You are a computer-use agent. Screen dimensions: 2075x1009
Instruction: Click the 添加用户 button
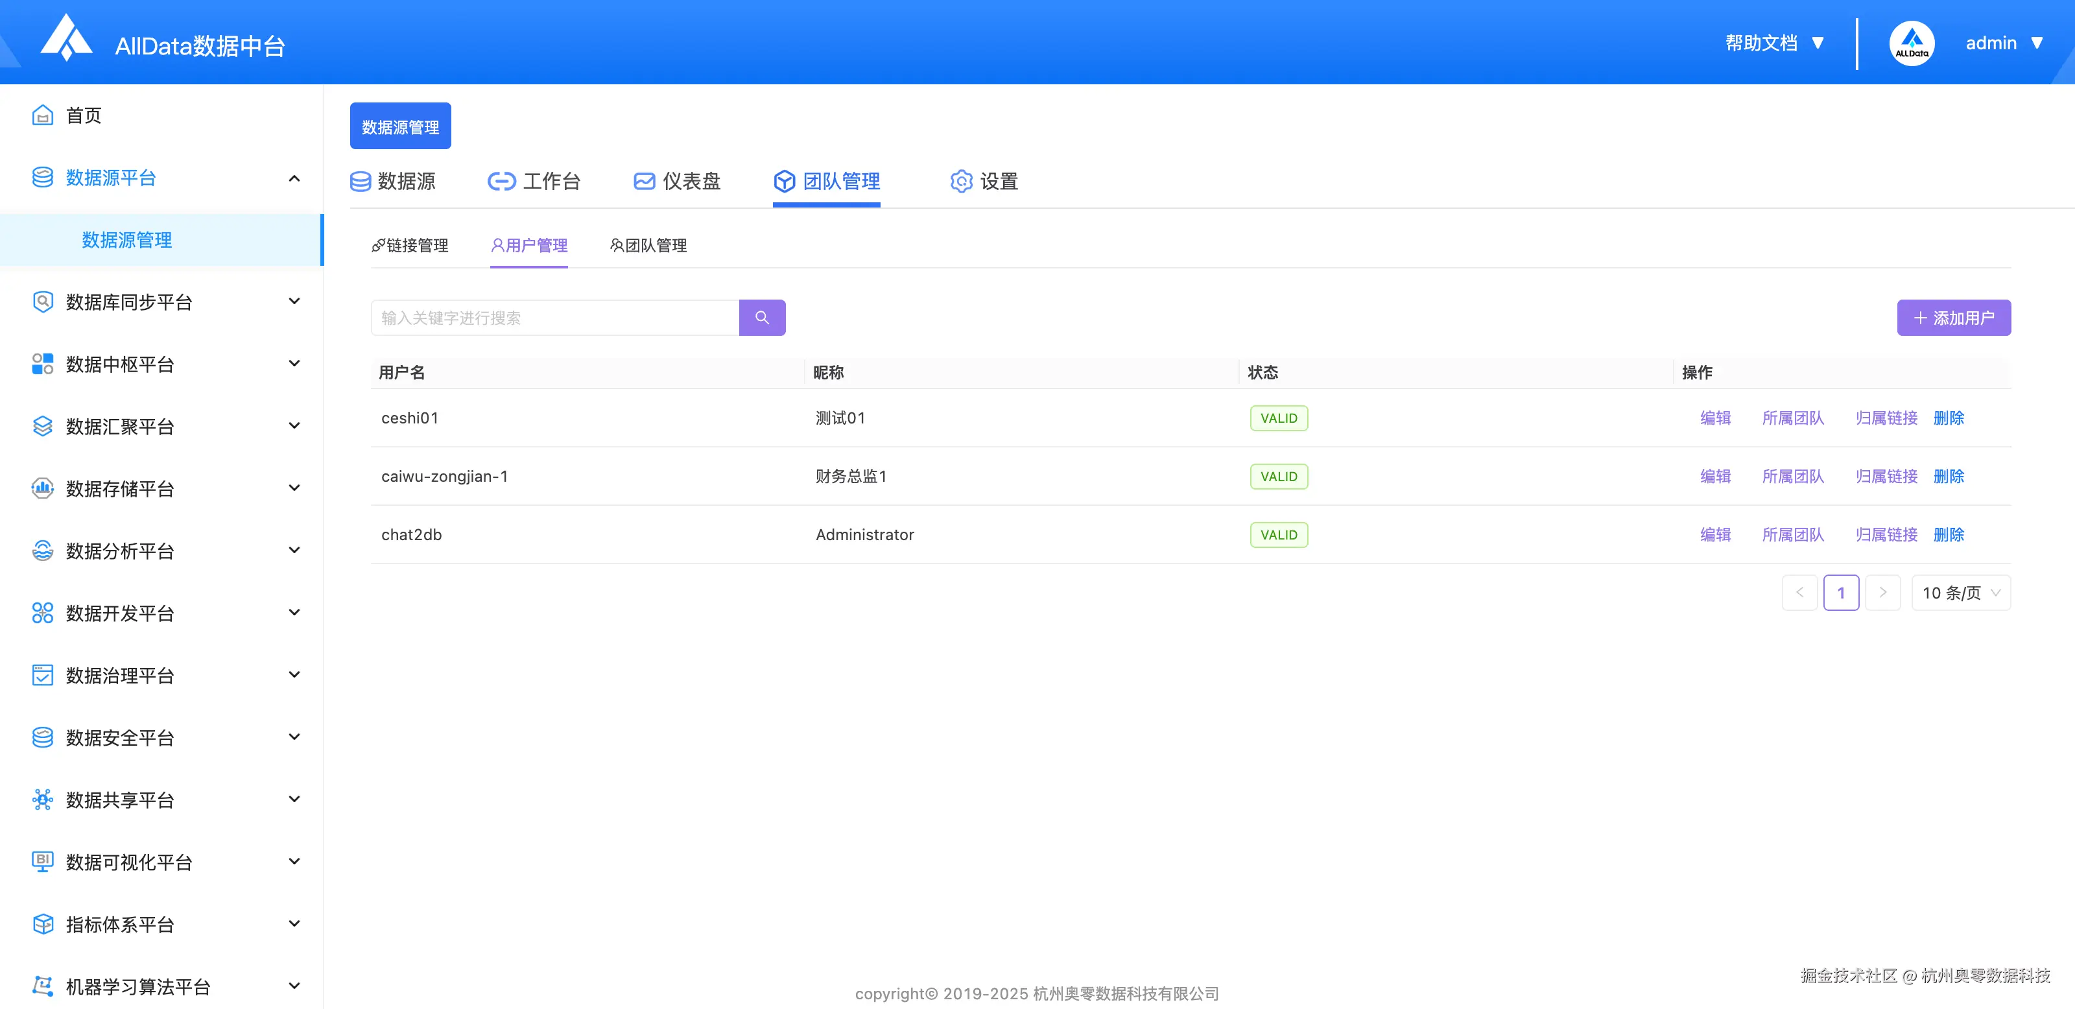pyautogui.click(x=1953, y=317)
